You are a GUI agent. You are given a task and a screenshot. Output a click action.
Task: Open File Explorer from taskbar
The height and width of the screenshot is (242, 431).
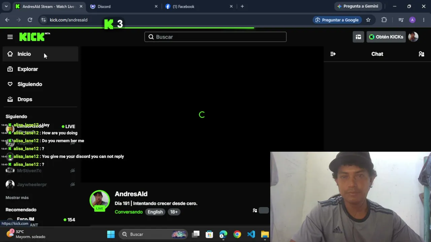[265, 234]
